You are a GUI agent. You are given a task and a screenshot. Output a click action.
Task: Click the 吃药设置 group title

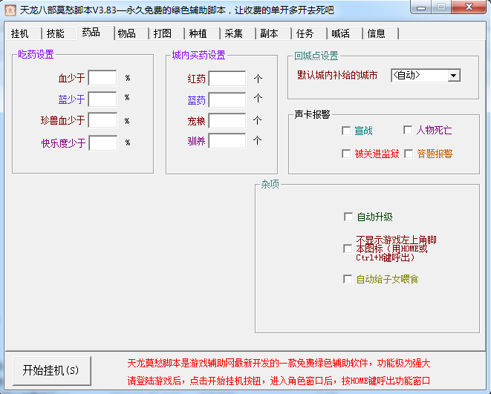36,54
